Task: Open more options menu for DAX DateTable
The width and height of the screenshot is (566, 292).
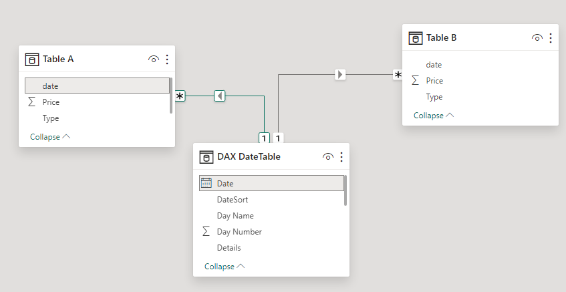Action: (341, 156)
